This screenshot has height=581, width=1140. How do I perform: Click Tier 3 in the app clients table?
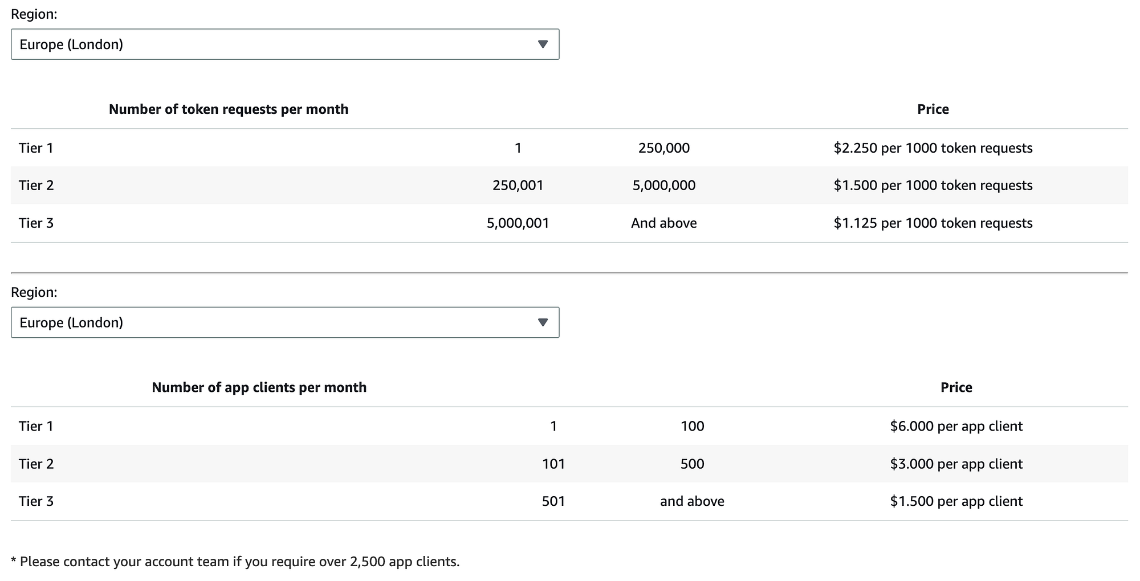click(x=36, y=501)
